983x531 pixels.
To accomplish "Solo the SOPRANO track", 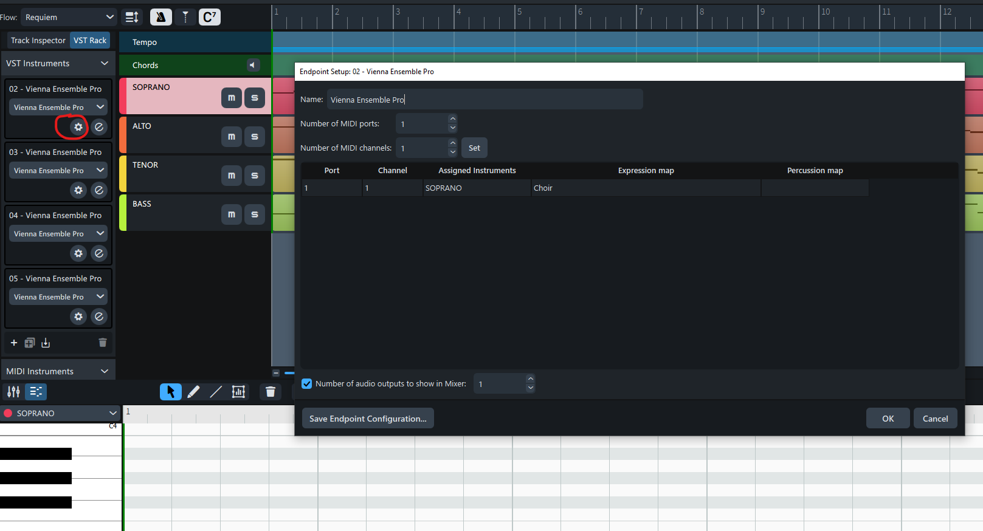I will 255,98.
